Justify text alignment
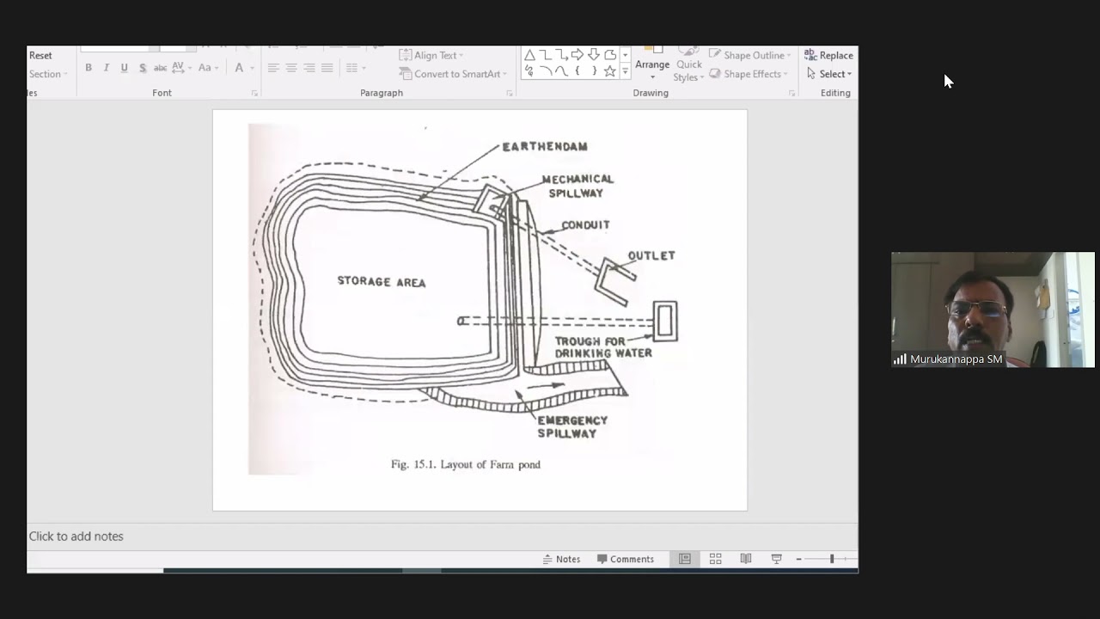Viewport: 1100px width, 619px height. pos(327,68)
